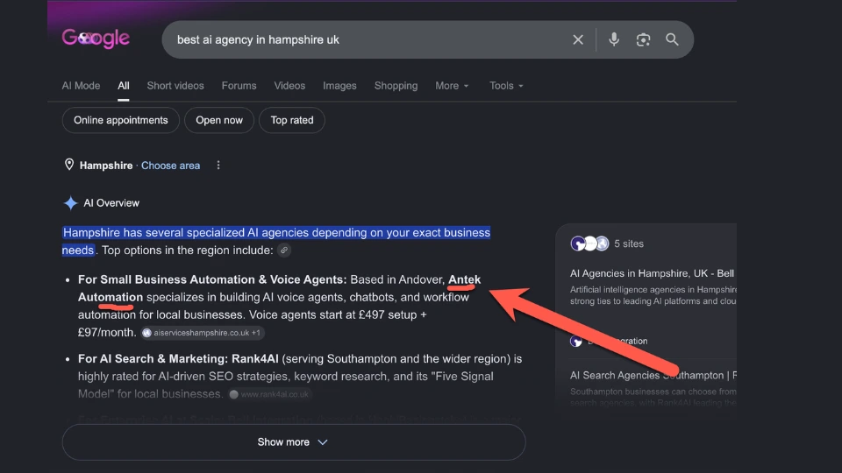Start voice search with the microphone icon
This screenshot has width=842, height=473.
[x=614, y=39]
